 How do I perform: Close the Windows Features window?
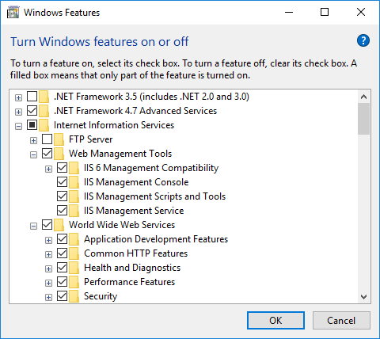click(361, 12)
